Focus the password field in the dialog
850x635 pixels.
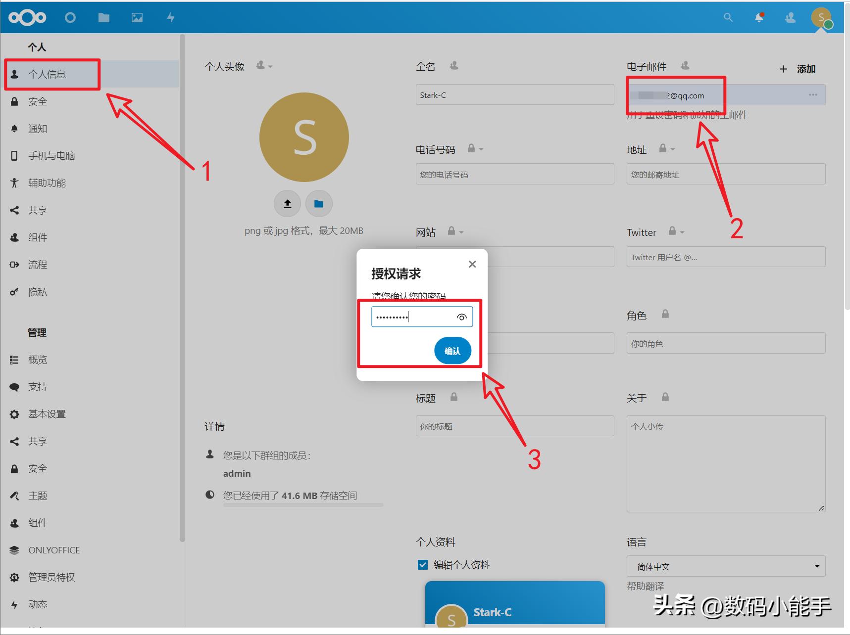422,317
